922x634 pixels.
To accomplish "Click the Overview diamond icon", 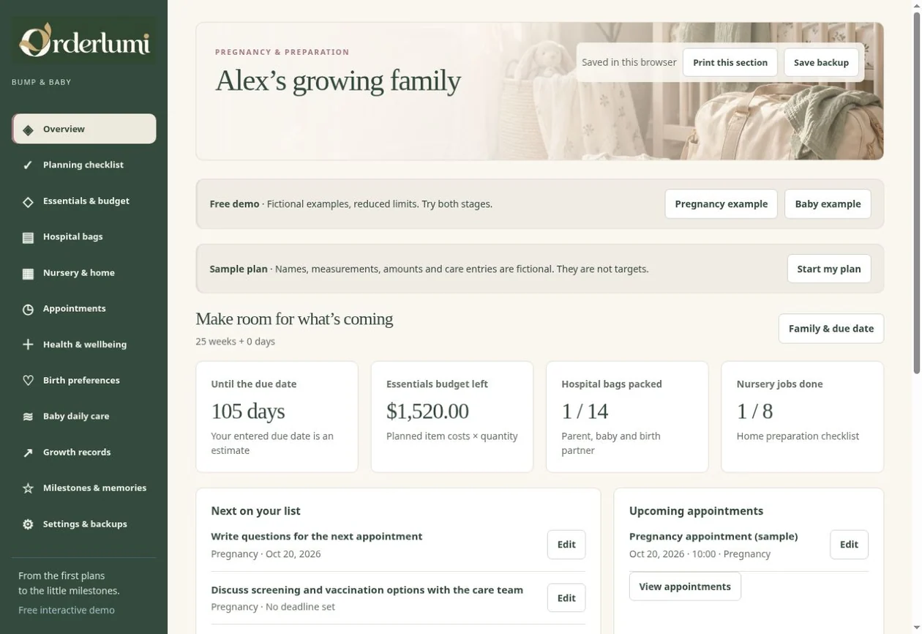I will [28, 130].
